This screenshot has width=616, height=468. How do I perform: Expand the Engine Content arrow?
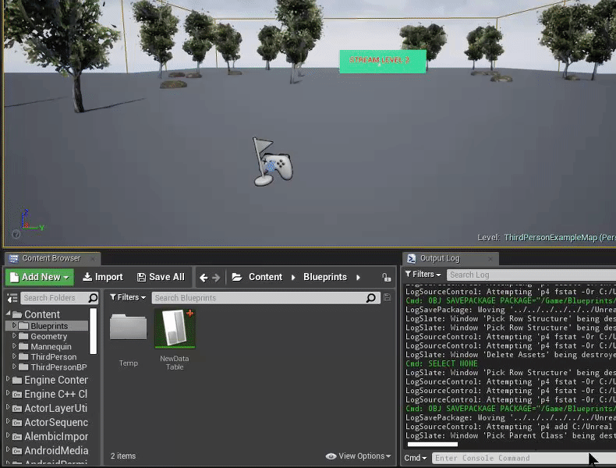pos(8,379)
